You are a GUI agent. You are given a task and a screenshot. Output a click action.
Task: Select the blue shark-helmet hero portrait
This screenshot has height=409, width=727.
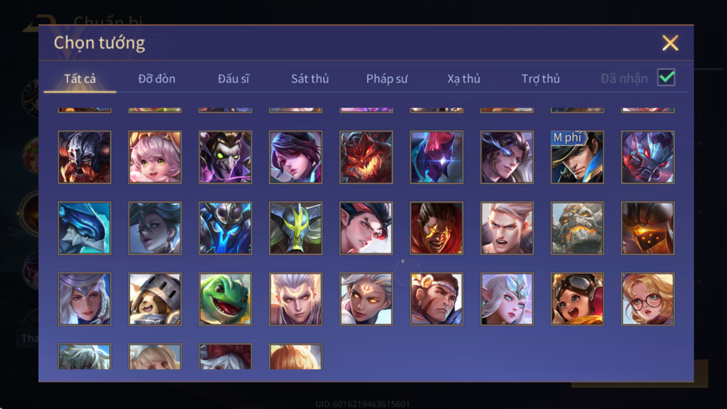84,228
